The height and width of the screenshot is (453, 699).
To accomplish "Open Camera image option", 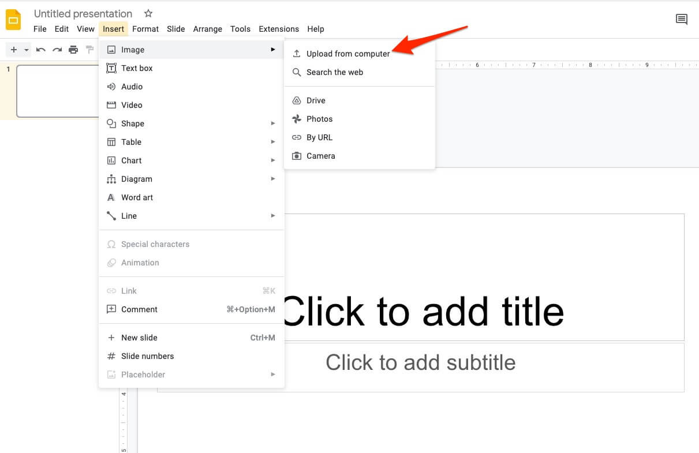I will [x=320, y=156].
